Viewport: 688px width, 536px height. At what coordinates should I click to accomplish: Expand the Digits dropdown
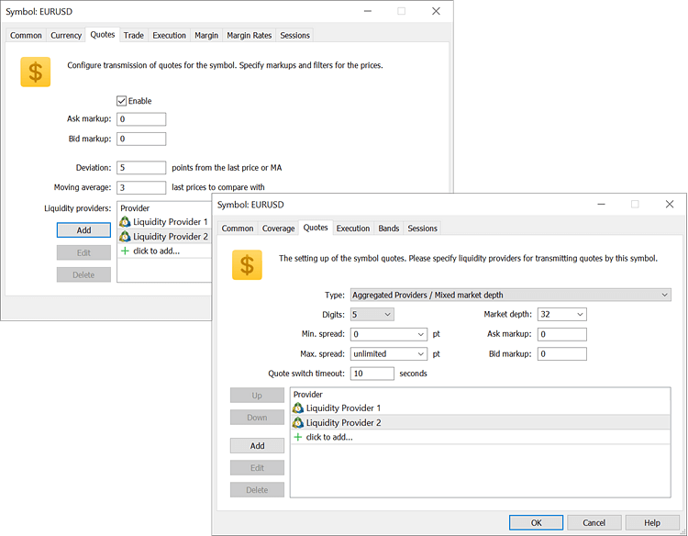click(373, 315)
